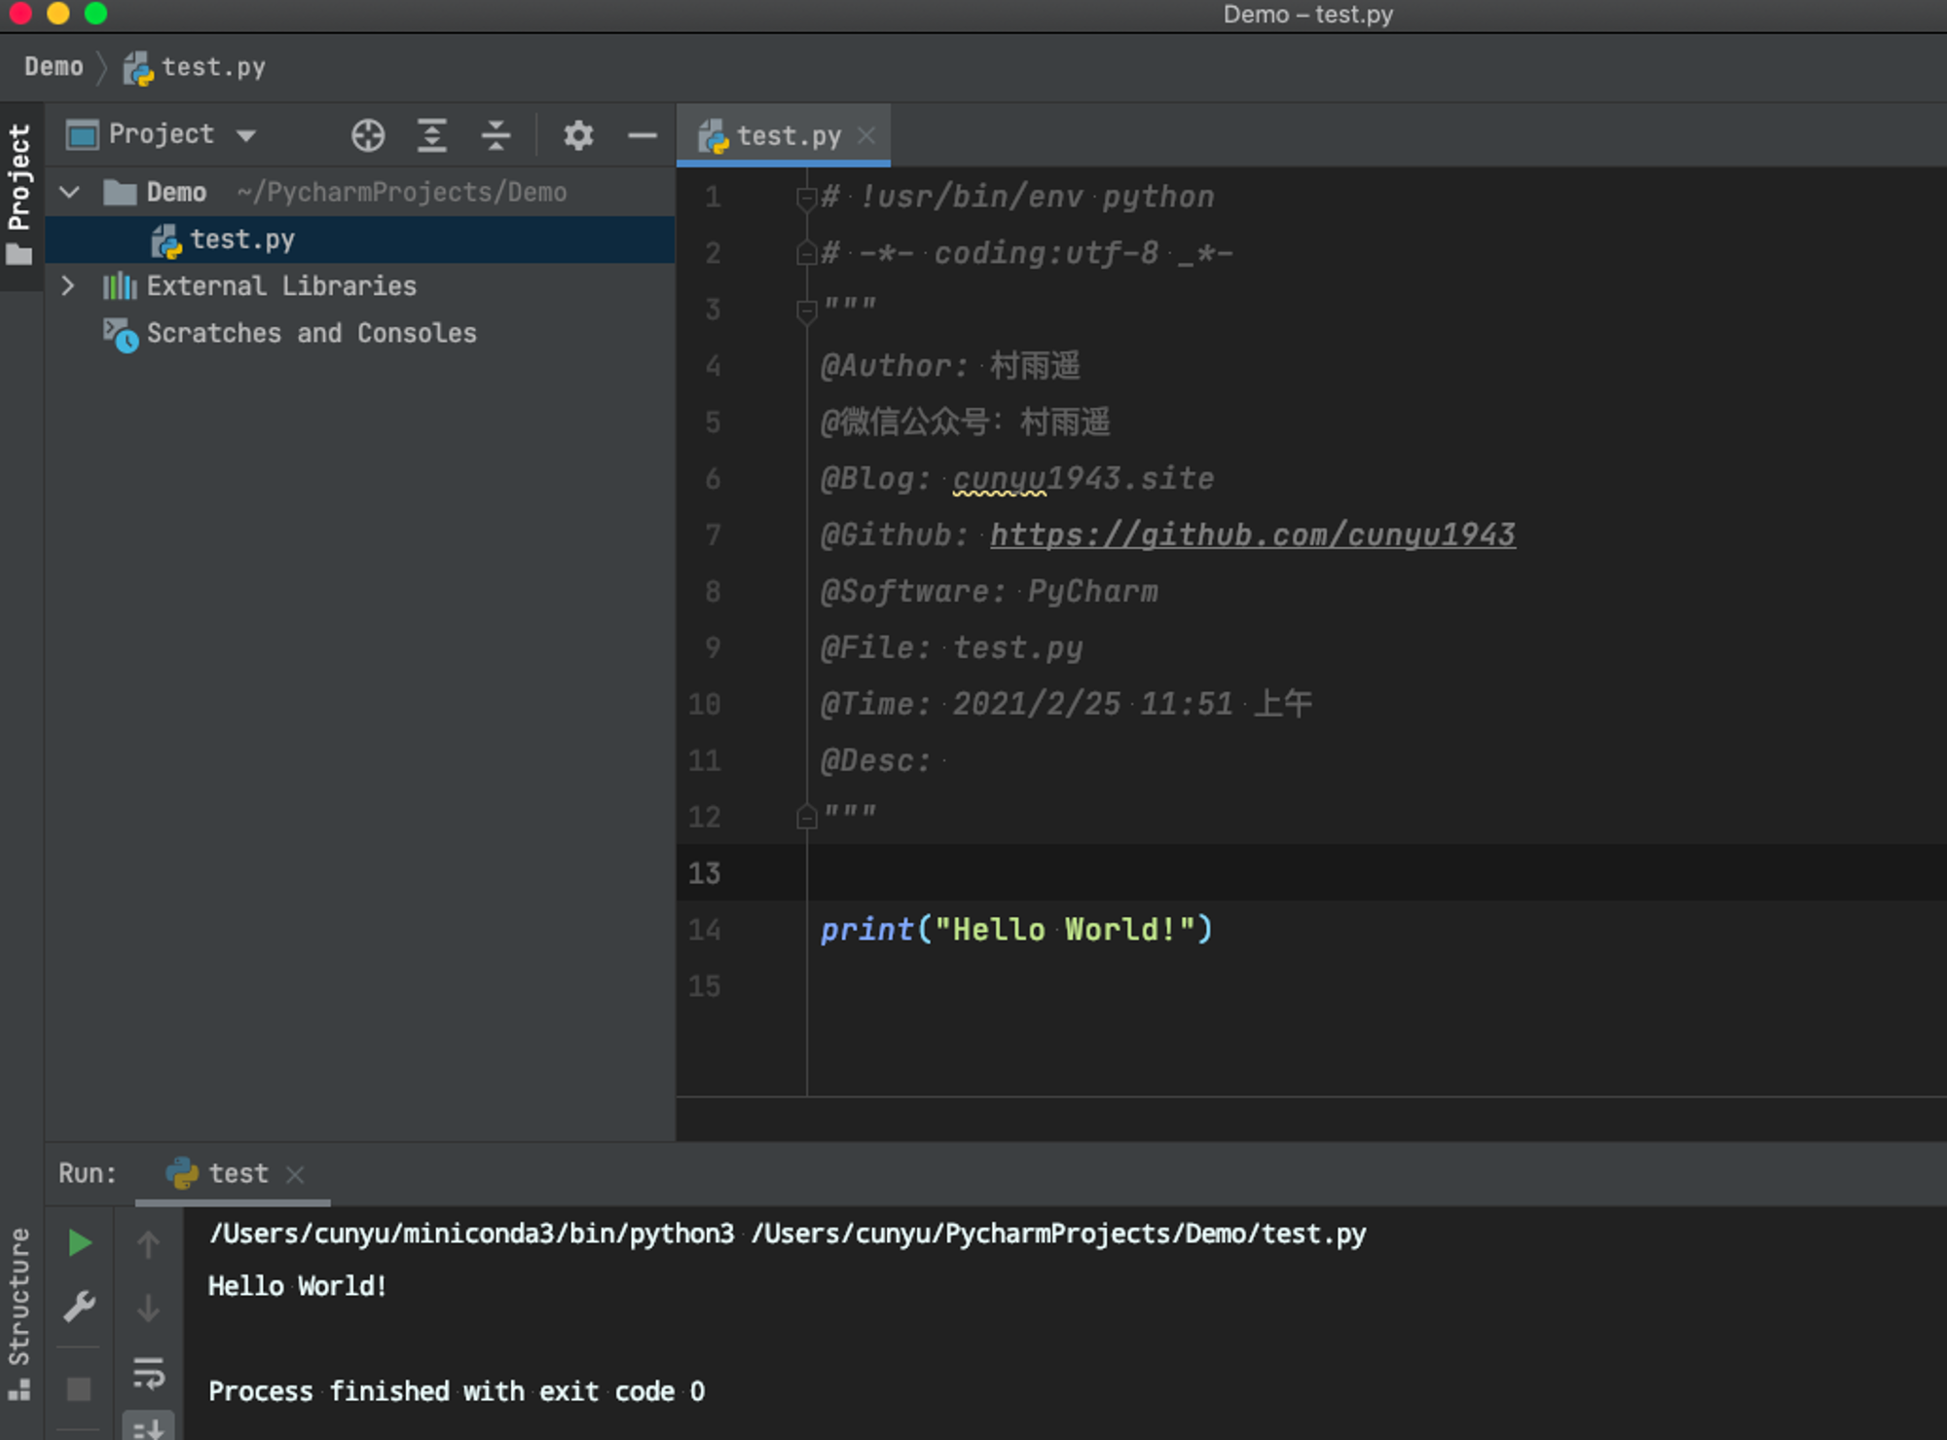Image resolution: width=1947 pixels, height=1440 pixels.
Task: Select Scratches and Consoles item
Action: (x=312, y=333)
